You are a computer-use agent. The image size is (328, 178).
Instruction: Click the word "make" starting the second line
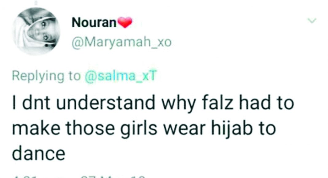point(37,128)
